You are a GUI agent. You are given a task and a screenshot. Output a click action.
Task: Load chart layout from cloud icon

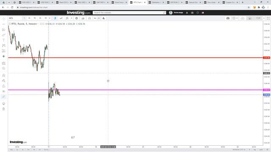tap(243, 18)
